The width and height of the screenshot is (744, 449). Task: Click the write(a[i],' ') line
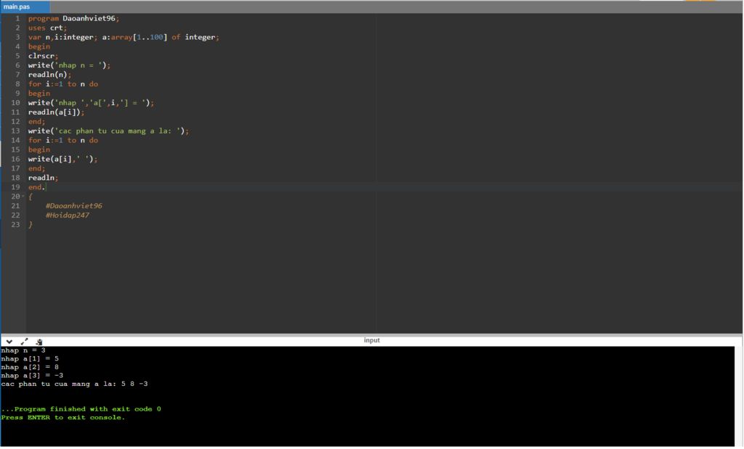click(x=62, y=159)
